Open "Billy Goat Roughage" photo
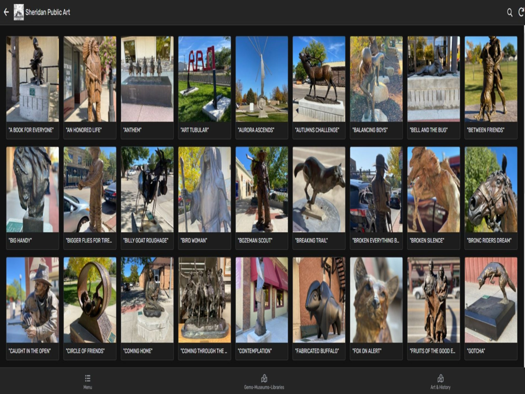The width and height of the screenshot is (525, 394). (148, 190)
